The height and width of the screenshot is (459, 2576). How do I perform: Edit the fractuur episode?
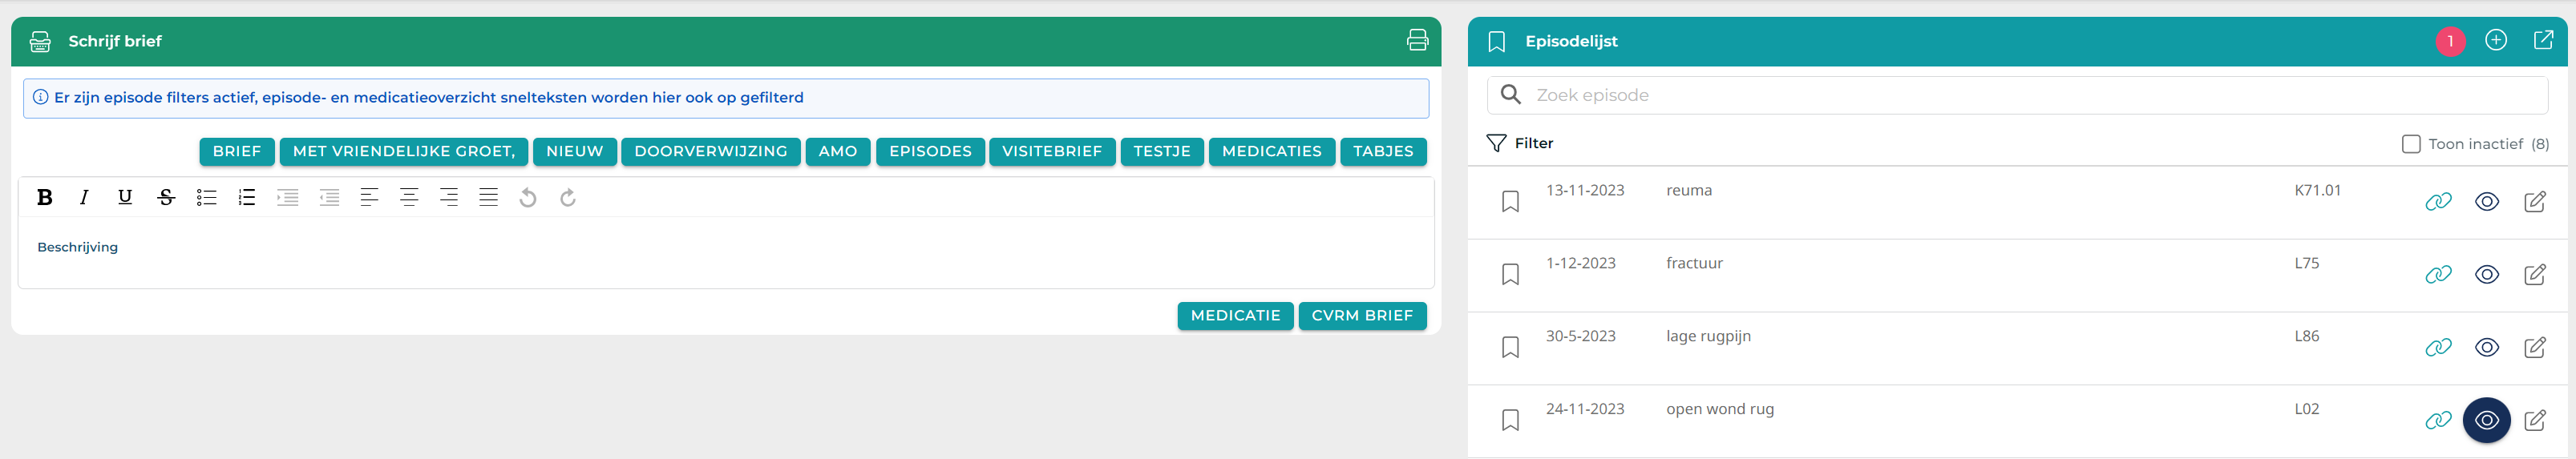[2534, 275]
